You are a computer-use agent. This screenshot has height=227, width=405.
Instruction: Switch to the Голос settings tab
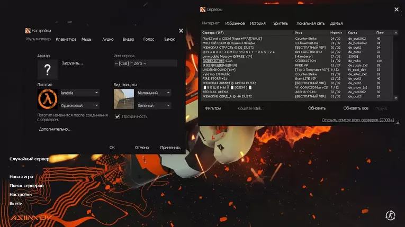pos(149,39)
